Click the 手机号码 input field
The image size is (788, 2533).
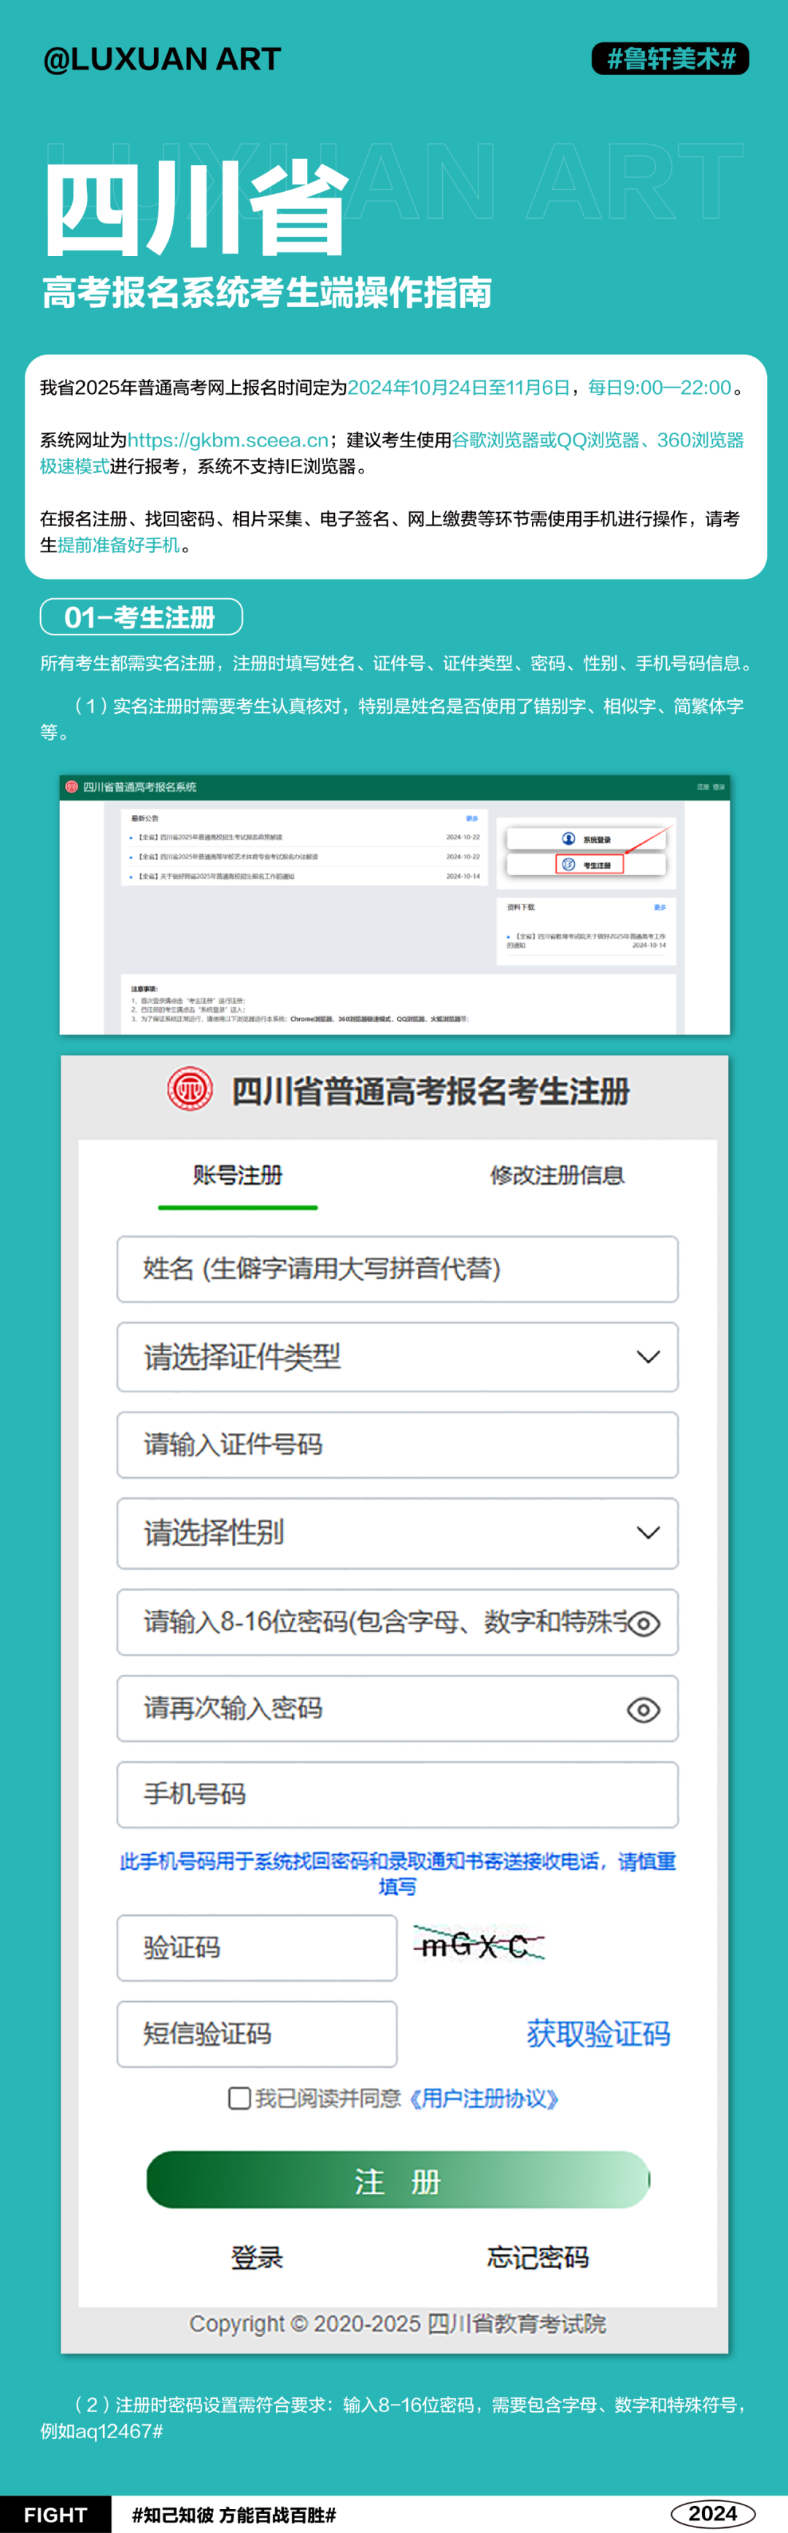click(x=398, y=1795)
